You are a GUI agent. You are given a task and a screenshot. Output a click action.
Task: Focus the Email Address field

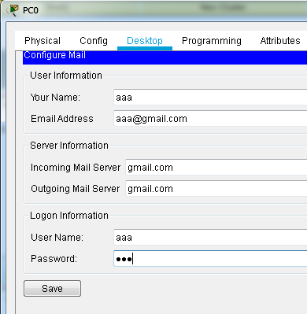tap(210, 119)
